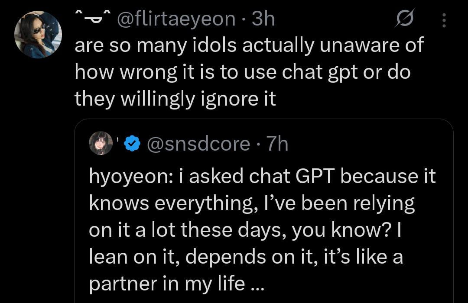Click the 3h timestamp
The image size is (468, 303).
tap(263, 19)
